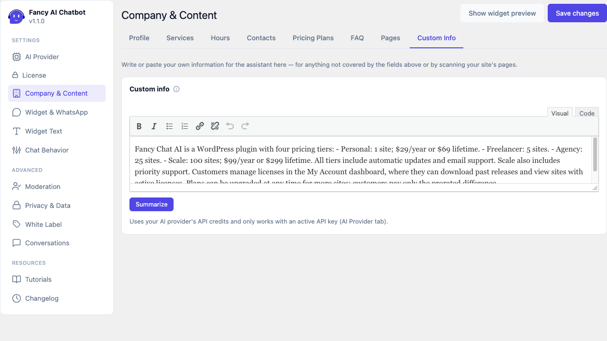
Task: Click the White Label tag icon
Action: pyautogui.click(x=17, y=224)
